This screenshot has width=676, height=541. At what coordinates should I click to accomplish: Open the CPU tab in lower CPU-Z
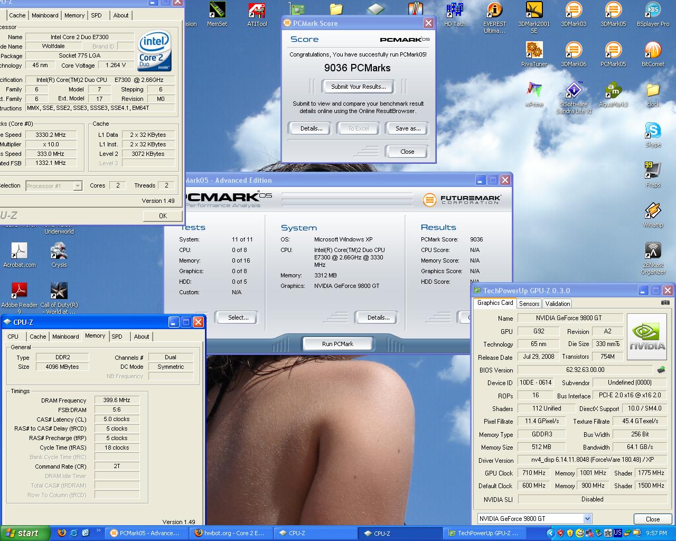pyautogui.click(x=13, y=337)
